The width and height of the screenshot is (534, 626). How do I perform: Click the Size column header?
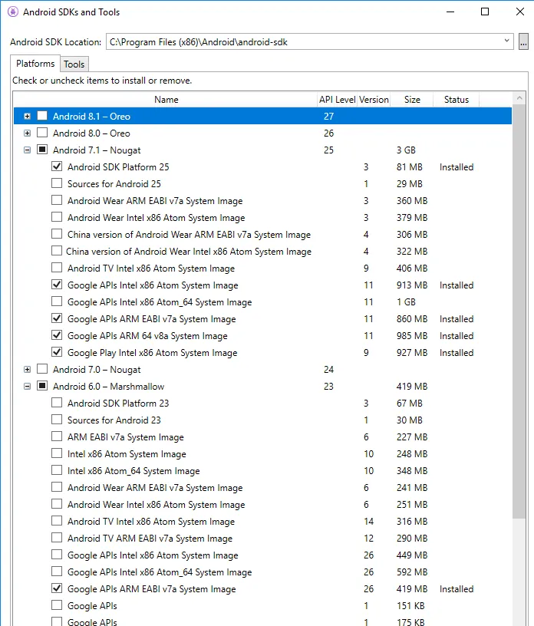coord(412,100)
